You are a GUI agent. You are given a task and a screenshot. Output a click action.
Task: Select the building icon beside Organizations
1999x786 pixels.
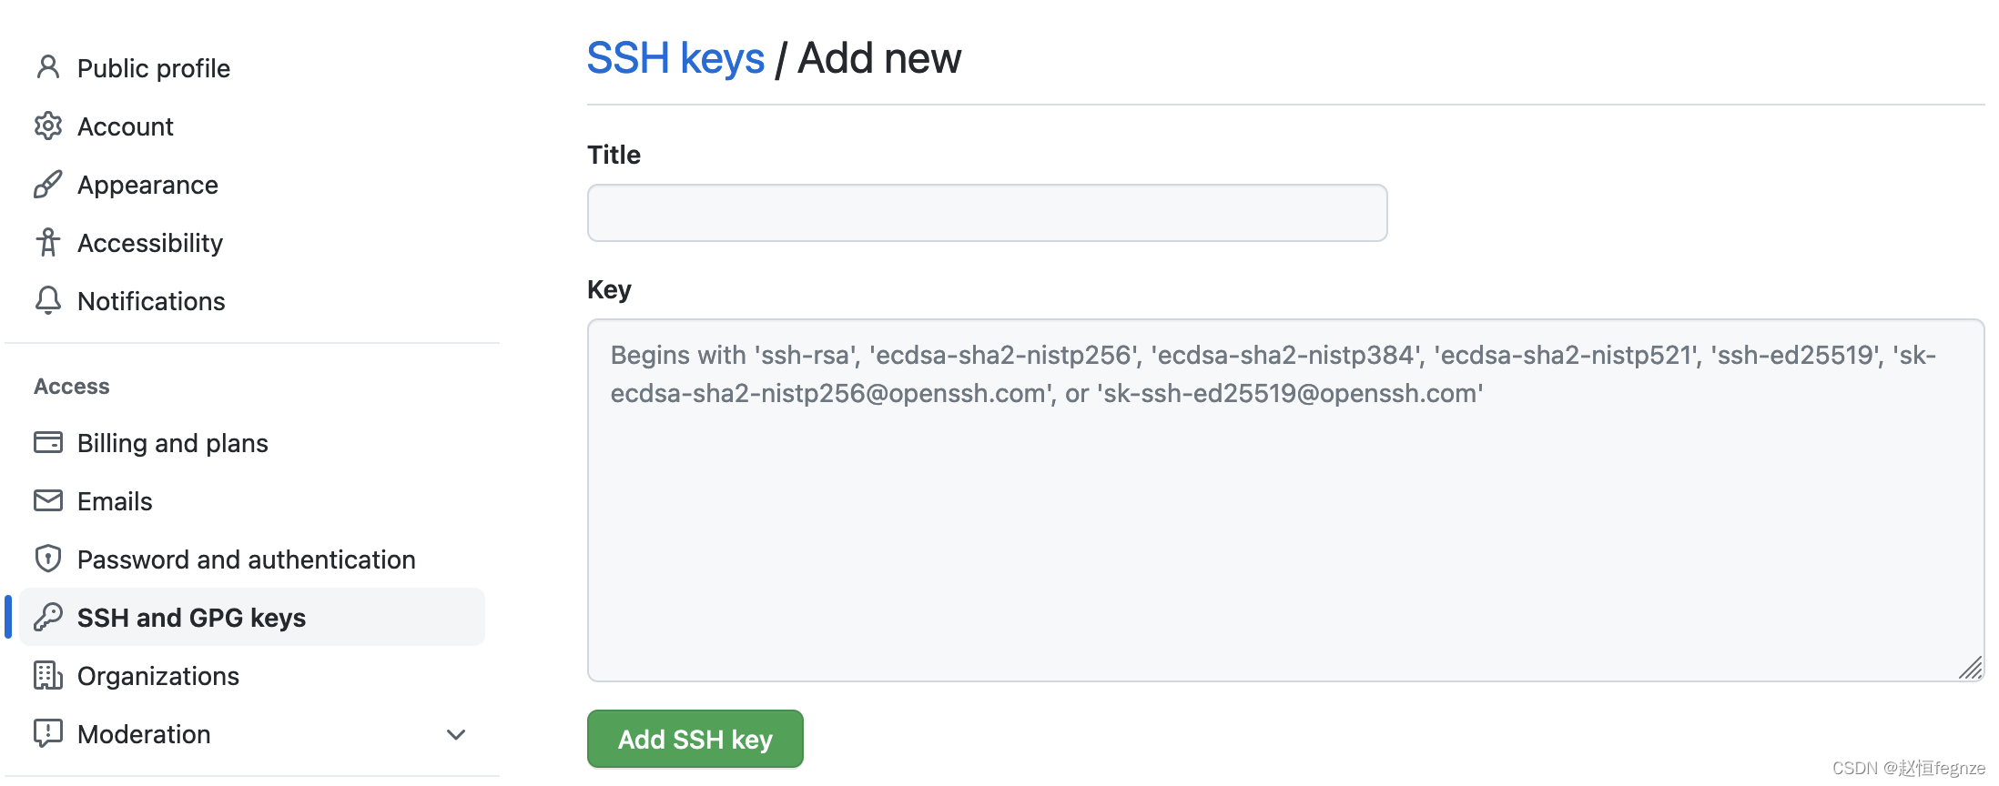pyautogui.click(x=48, y=675)
